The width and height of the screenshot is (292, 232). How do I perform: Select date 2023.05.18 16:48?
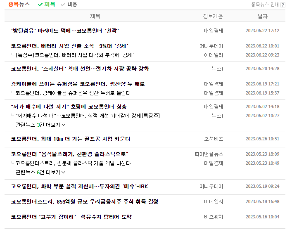pyautogui.click(x=262, y=201)
